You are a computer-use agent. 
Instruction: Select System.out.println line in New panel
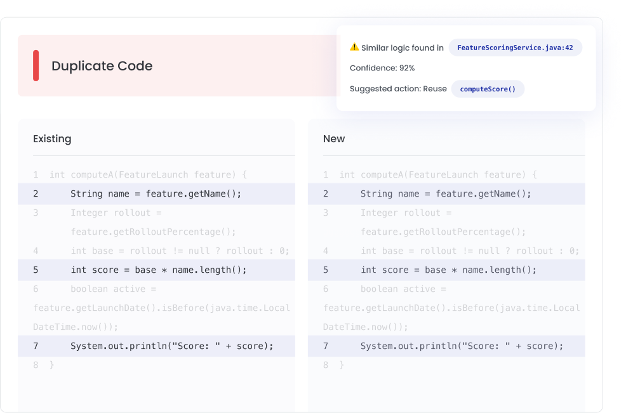(446, 346)
